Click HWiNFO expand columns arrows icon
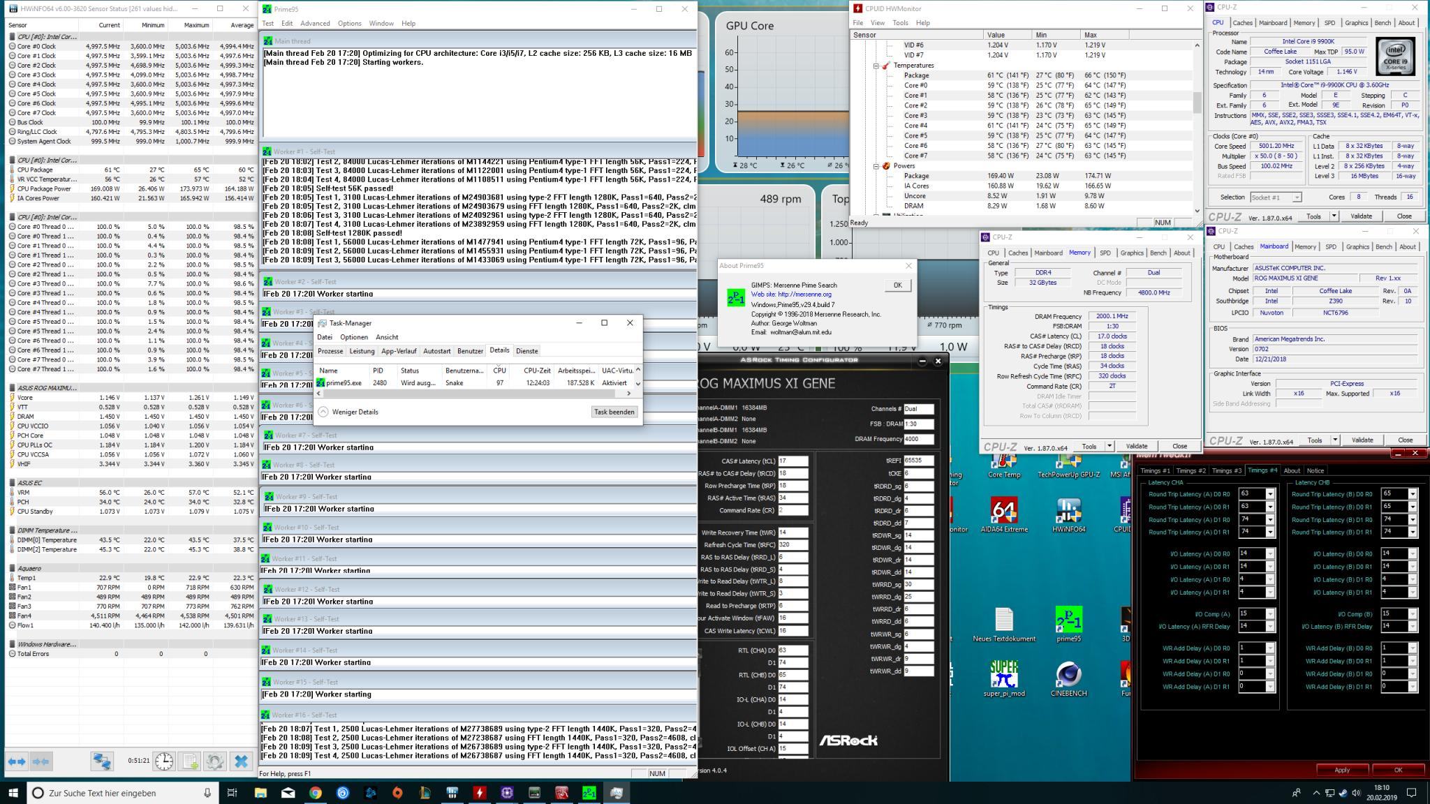 click(x=17, y=761)
